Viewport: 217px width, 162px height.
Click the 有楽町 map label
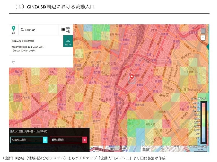(125, 60)
